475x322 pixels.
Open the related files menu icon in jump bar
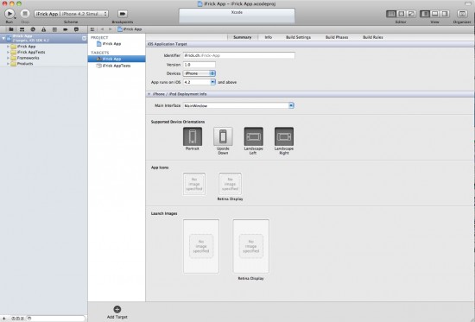(92, 29)
